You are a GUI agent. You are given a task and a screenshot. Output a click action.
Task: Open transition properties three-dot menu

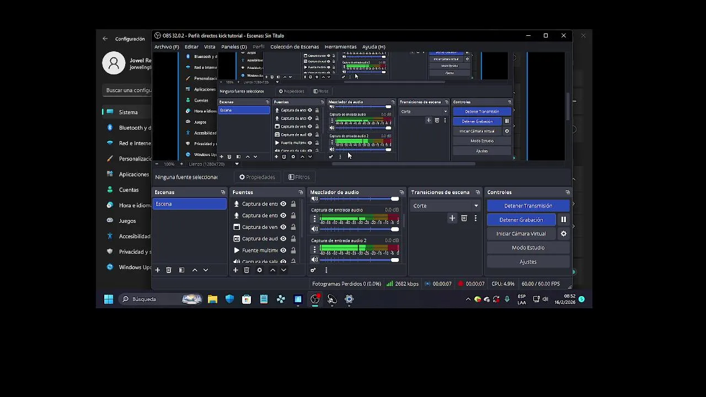(475, 218)
